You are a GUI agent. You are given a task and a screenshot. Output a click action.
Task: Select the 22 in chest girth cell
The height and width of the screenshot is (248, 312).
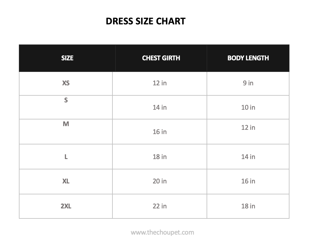click(160, 206)
